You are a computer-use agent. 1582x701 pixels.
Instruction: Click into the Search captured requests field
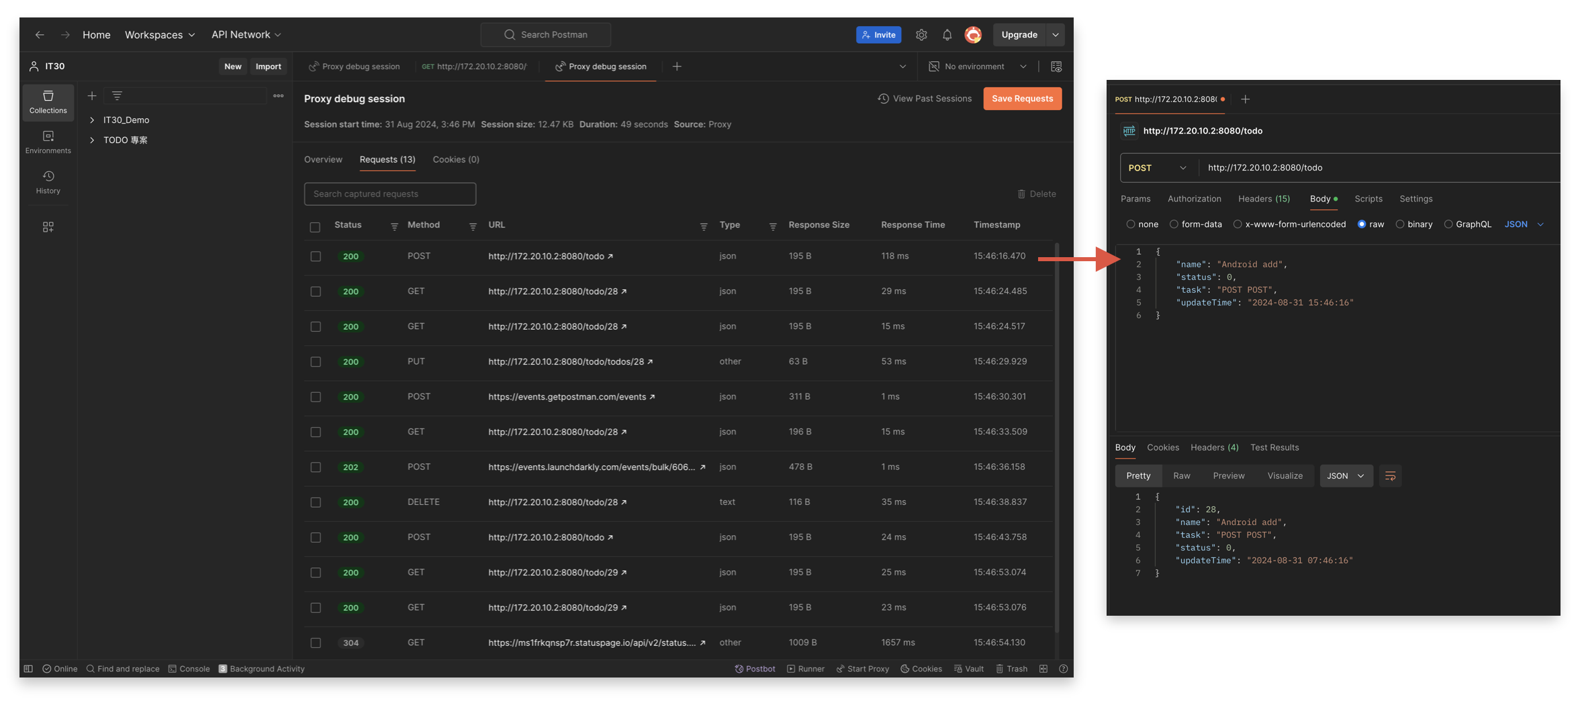[x=389, y=193]
